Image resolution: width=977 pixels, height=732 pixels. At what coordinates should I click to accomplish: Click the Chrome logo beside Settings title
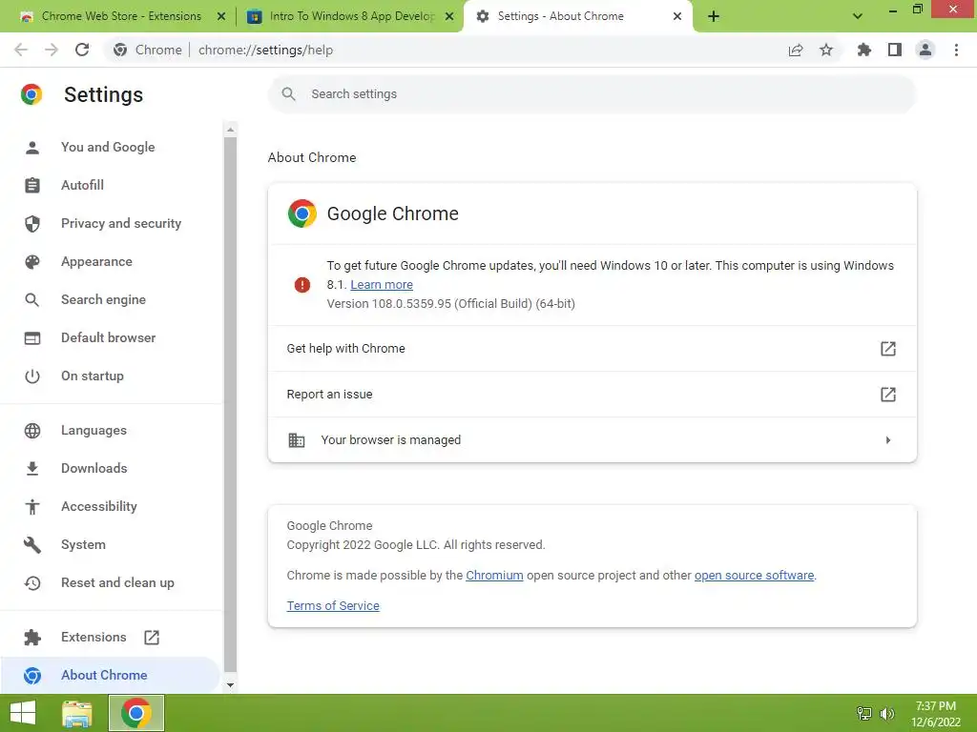coord(31,94)
